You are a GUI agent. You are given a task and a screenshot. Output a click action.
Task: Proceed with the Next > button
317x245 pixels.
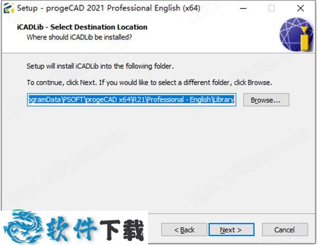pos(231,230)
